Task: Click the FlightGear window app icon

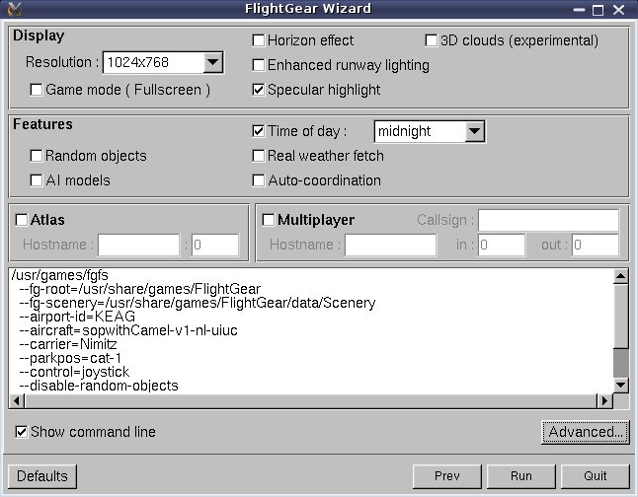Action: coord(14,9)
